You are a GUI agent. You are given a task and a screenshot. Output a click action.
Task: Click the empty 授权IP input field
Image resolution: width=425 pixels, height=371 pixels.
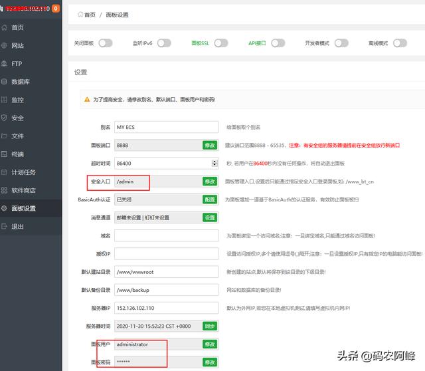pos(166,254)
